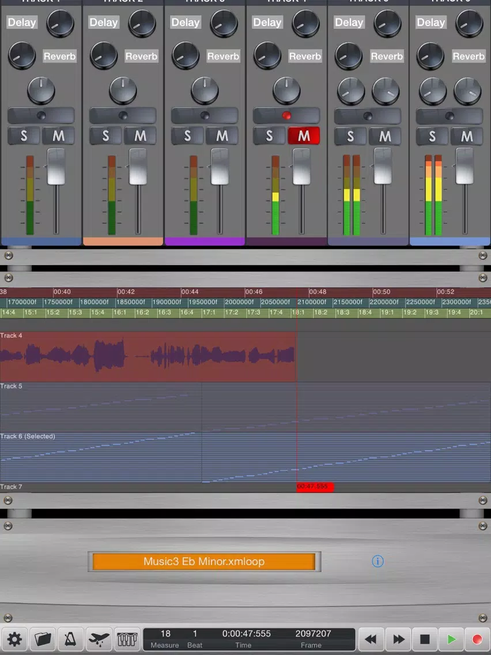The height and width of the screenshot is (655, 491).
Task: Disarm Track 4's red record-enable button
Action: tap(286, 115)
